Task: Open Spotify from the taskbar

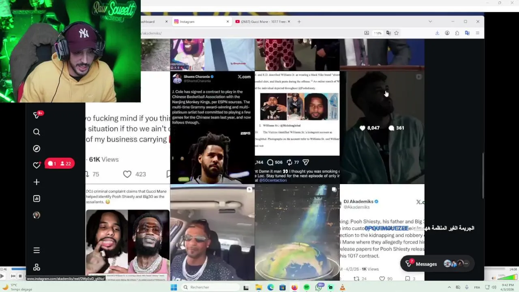Action: click(307, 287)
